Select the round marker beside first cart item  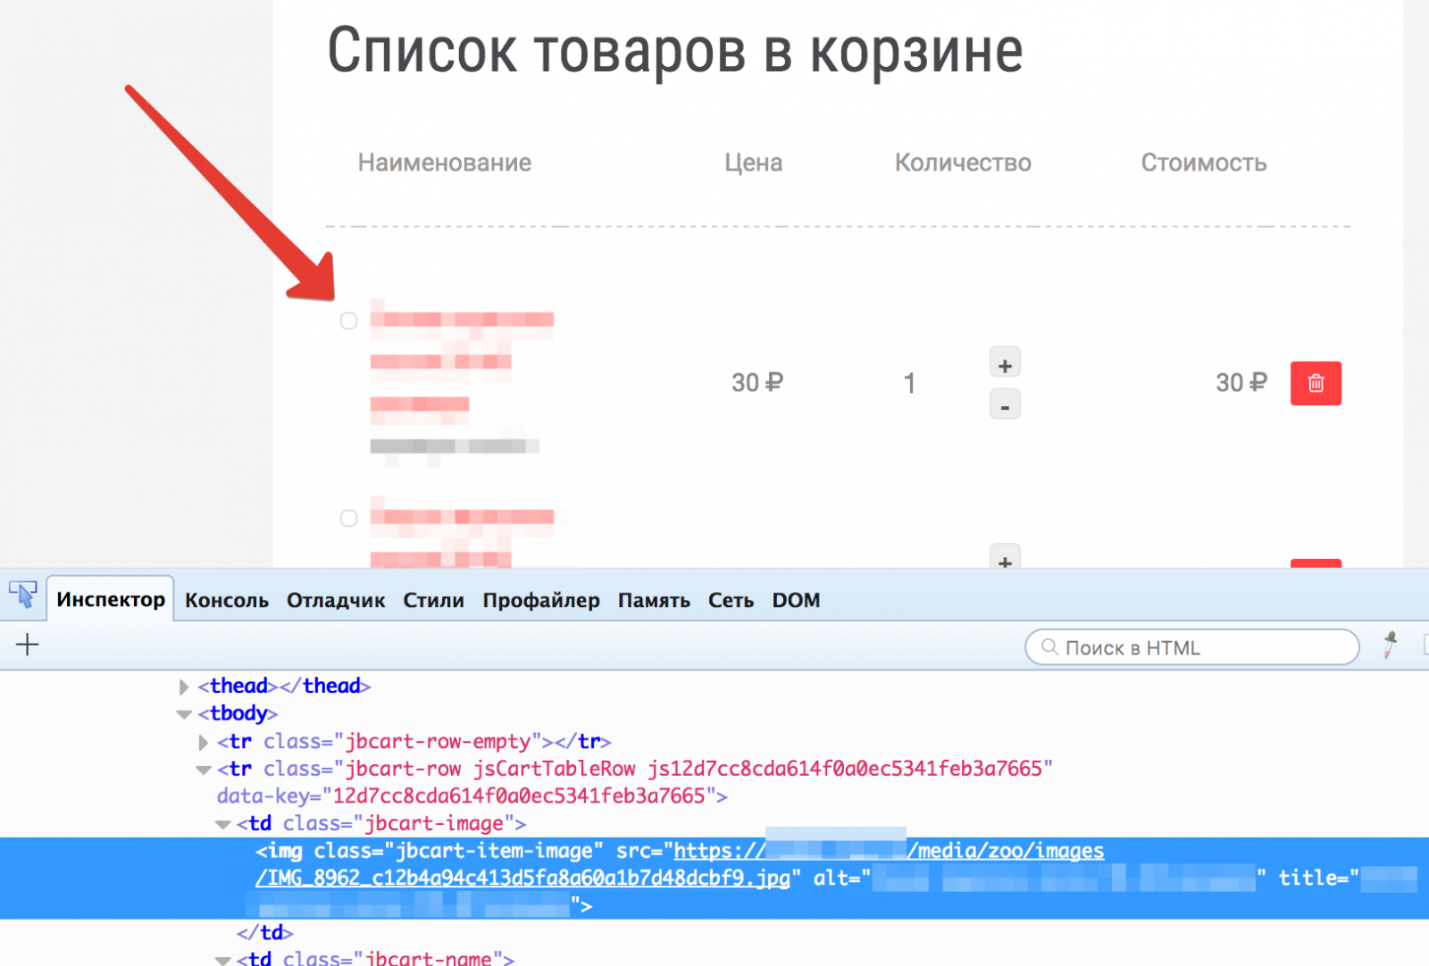coord(349,321)
